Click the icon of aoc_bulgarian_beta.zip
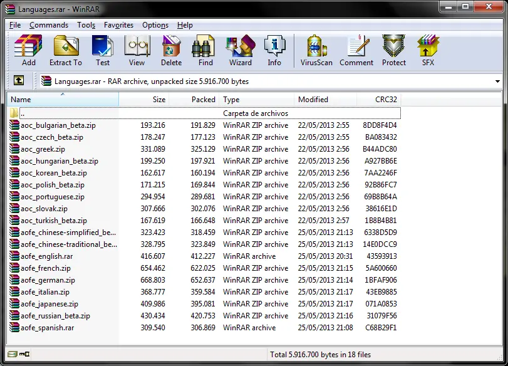This screenshot has height=366, width=508. coord(14,125)
